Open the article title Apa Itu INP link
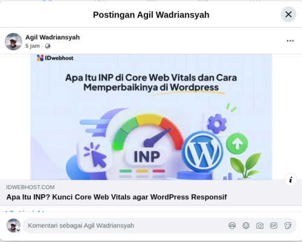 [117, 197]
